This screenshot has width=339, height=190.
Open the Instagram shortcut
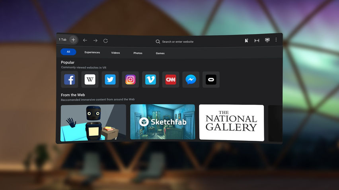click(131, 79)
